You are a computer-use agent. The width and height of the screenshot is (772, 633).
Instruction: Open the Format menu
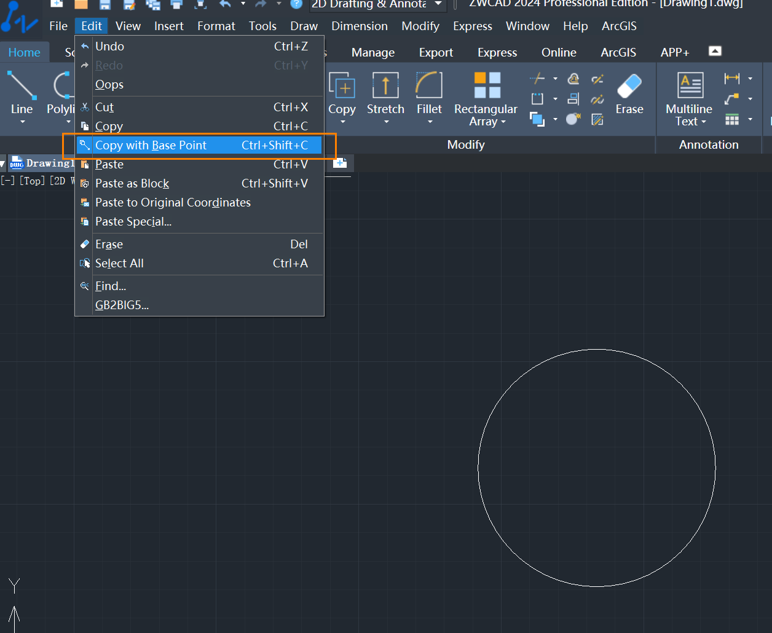click(x=216, y=26)
